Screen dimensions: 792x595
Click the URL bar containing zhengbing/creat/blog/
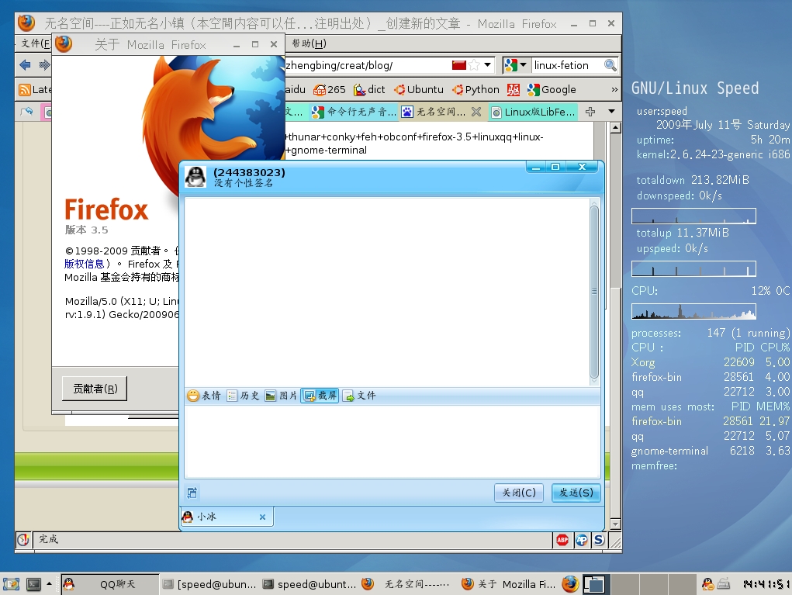pos(368,65)
